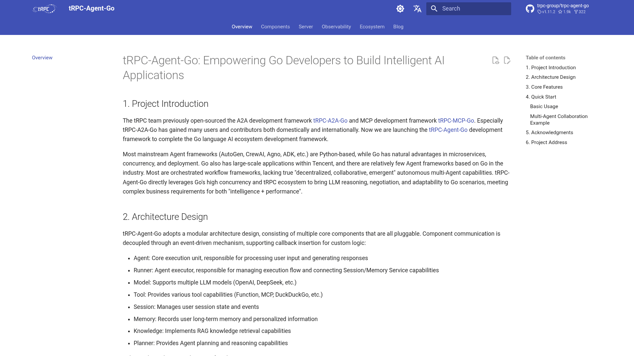This screenshot has width=634, height=356.
Task: Open the tRPC-MCP-Go link
Action: [x=456, y=121]
